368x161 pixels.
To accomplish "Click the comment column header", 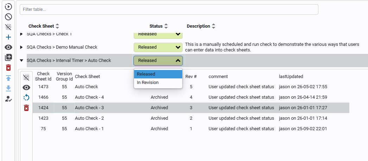I will (x=218, y=77).
